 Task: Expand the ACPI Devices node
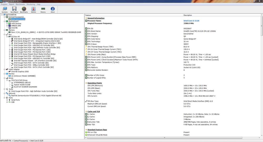click(7, 24)
